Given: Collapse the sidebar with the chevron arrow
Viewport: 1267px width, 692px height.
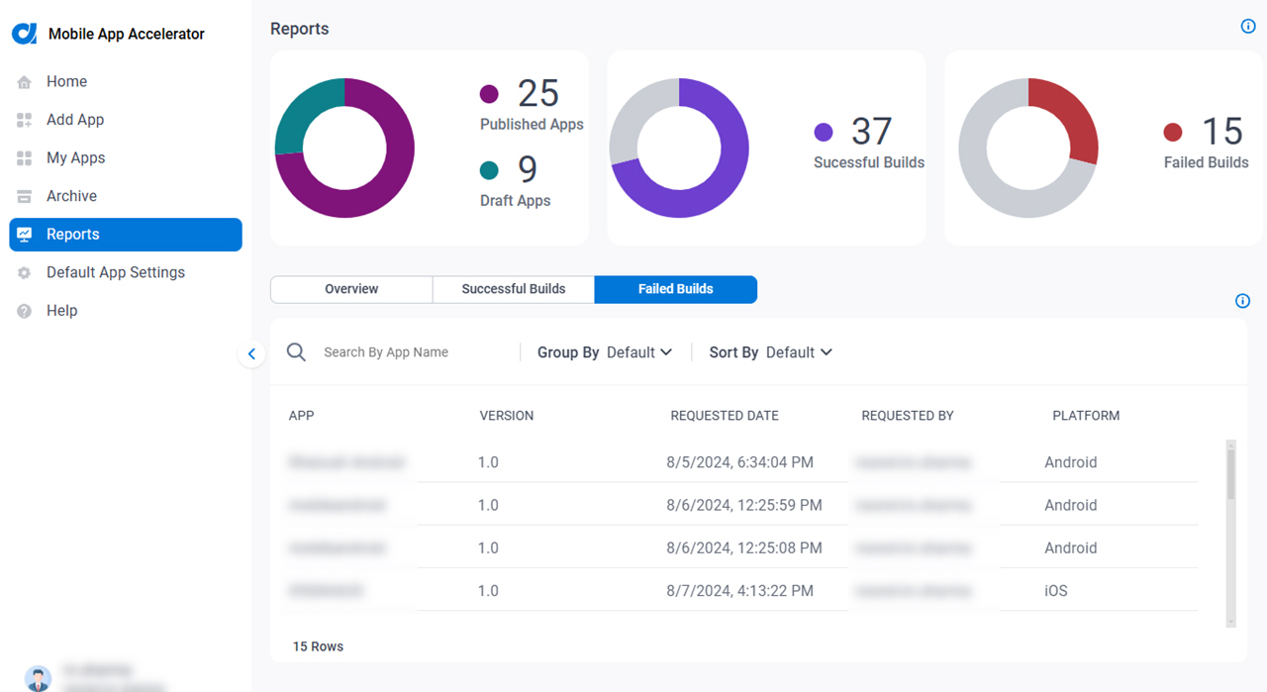Looking at the screenshot, I should (251, 353).
